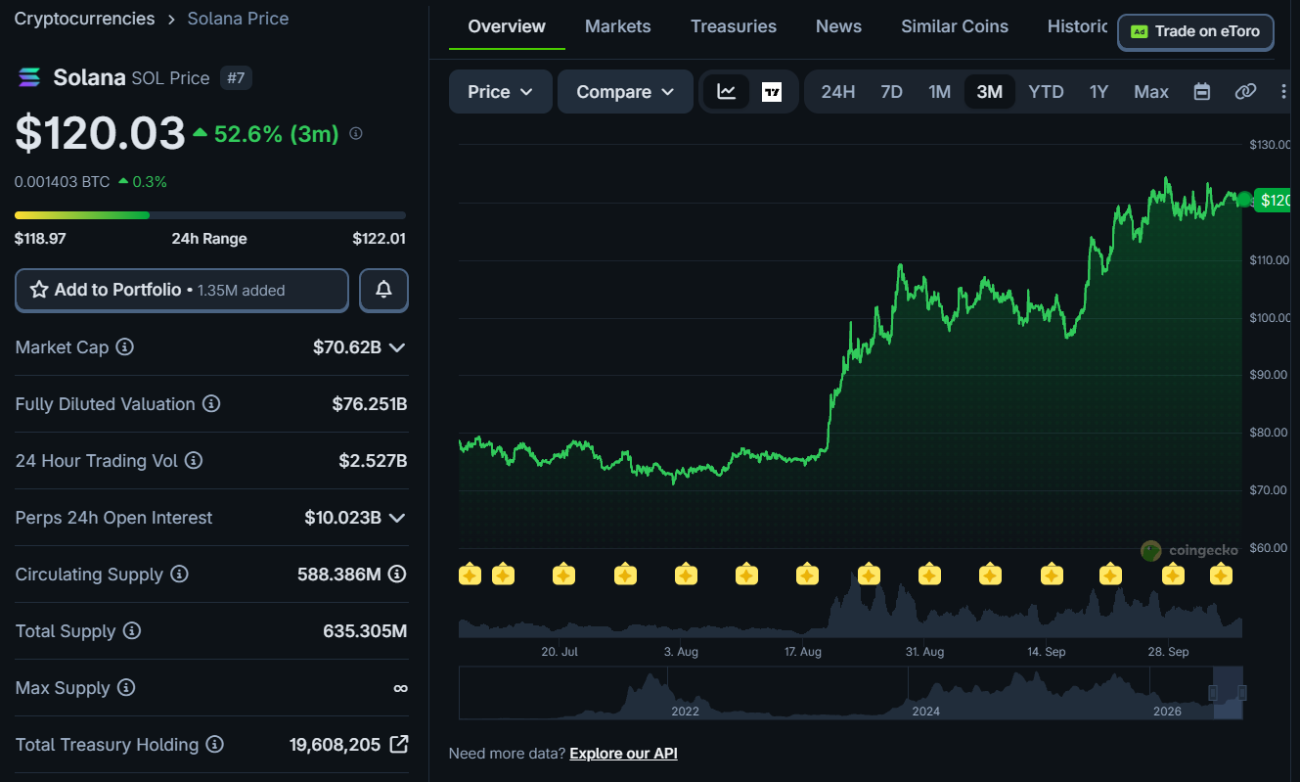
Task: Select the 24H time range
Action: [x=838, y=92]
